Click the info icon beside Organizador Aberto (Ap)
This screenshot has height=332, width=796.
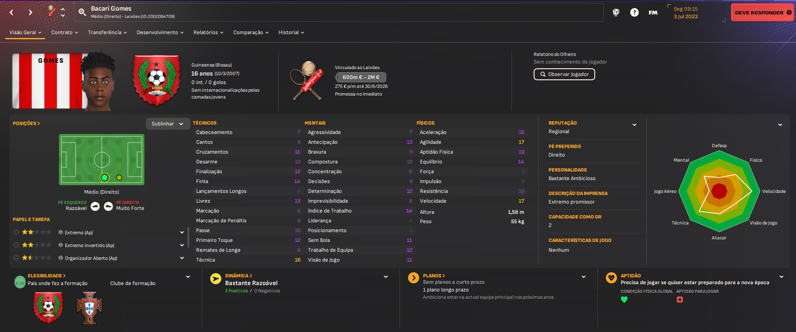(61, 258)
